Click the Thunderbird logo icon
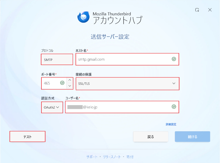The image size is (220, 163). [84, 17]
